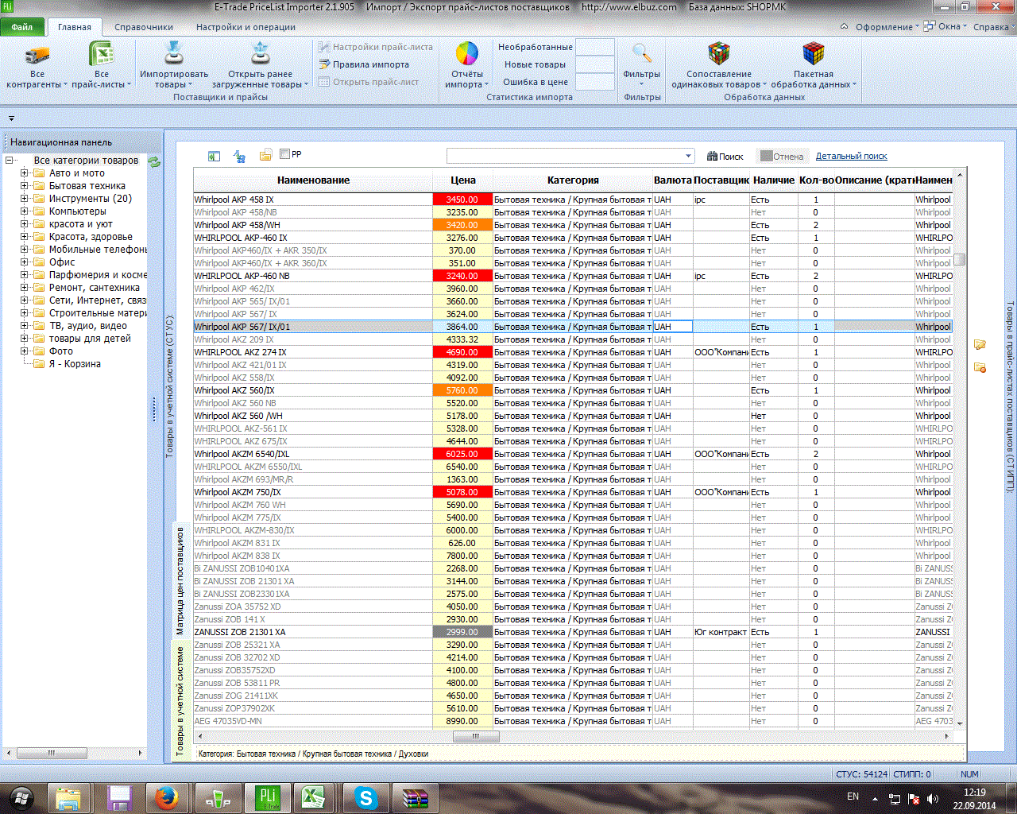Launch Firefox from the taskbar
This screenshot has width=1017, height=814.
pos(167,797)
